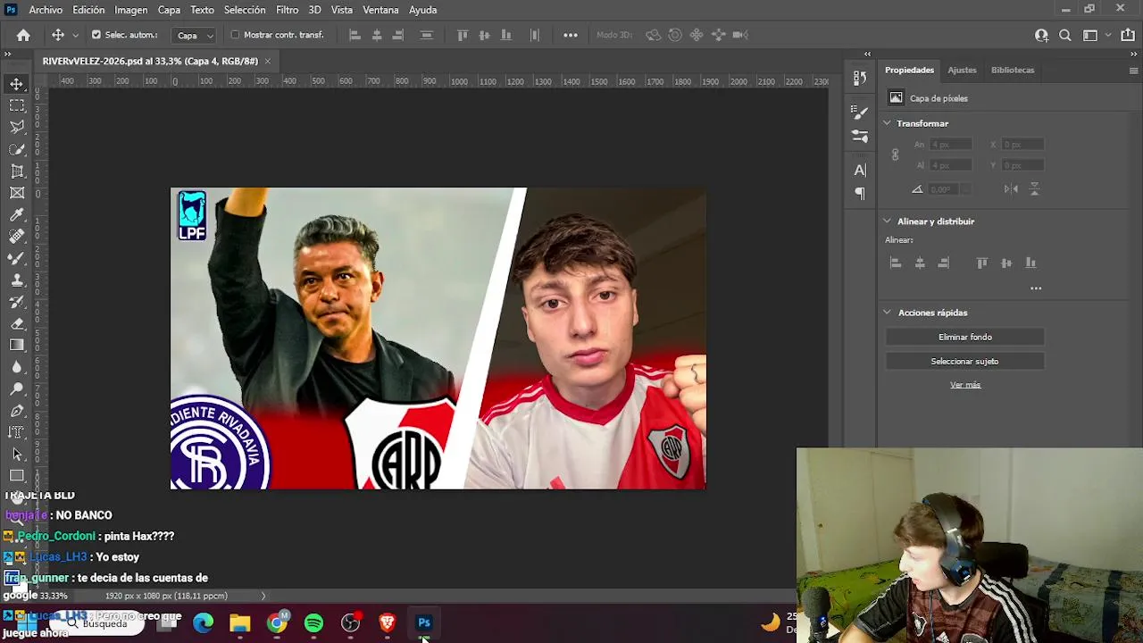Viewport: 1143px width, 643px height.
Task: Select the Gradient tool
Action: click(x=17, y=345)
